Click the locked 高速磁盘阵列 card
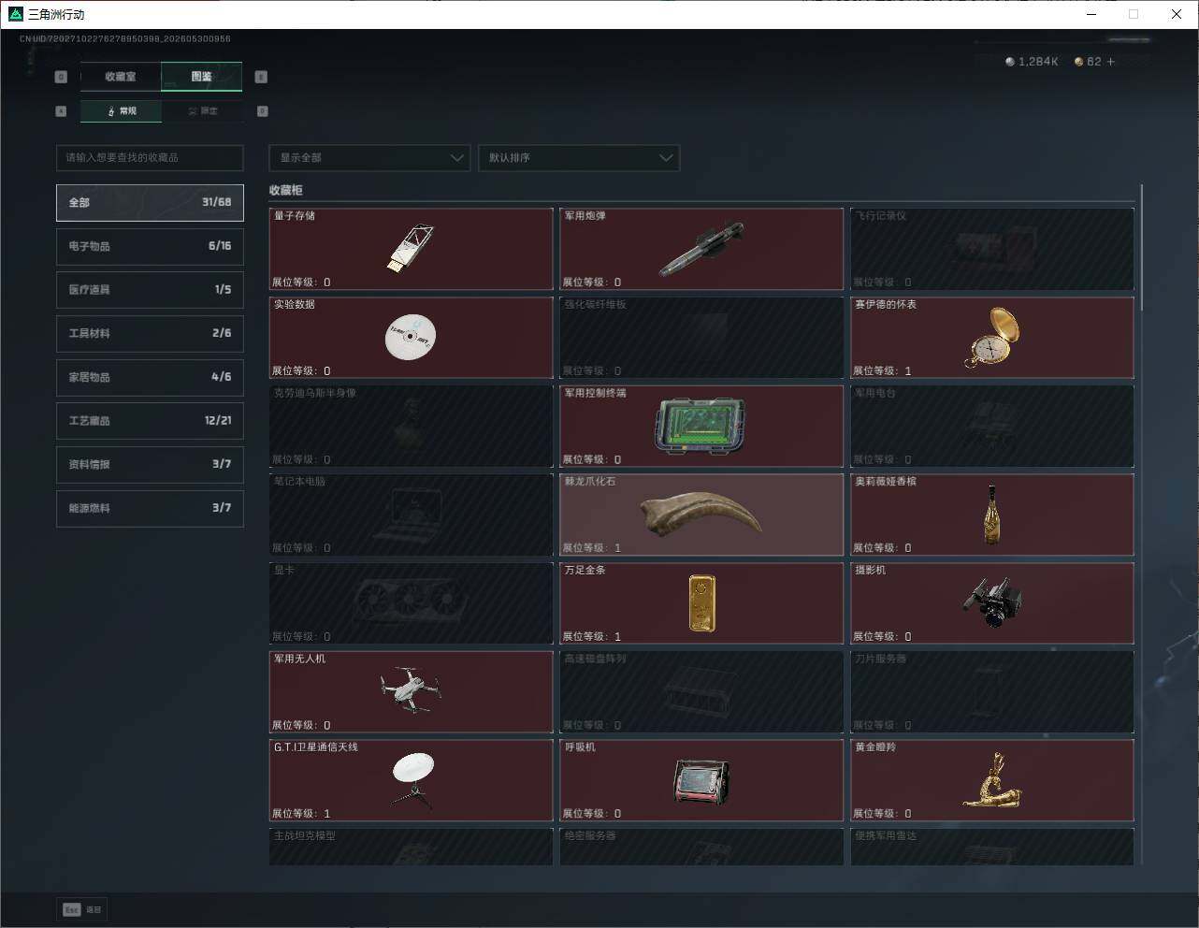1199x928 pixels. [701, 692]
